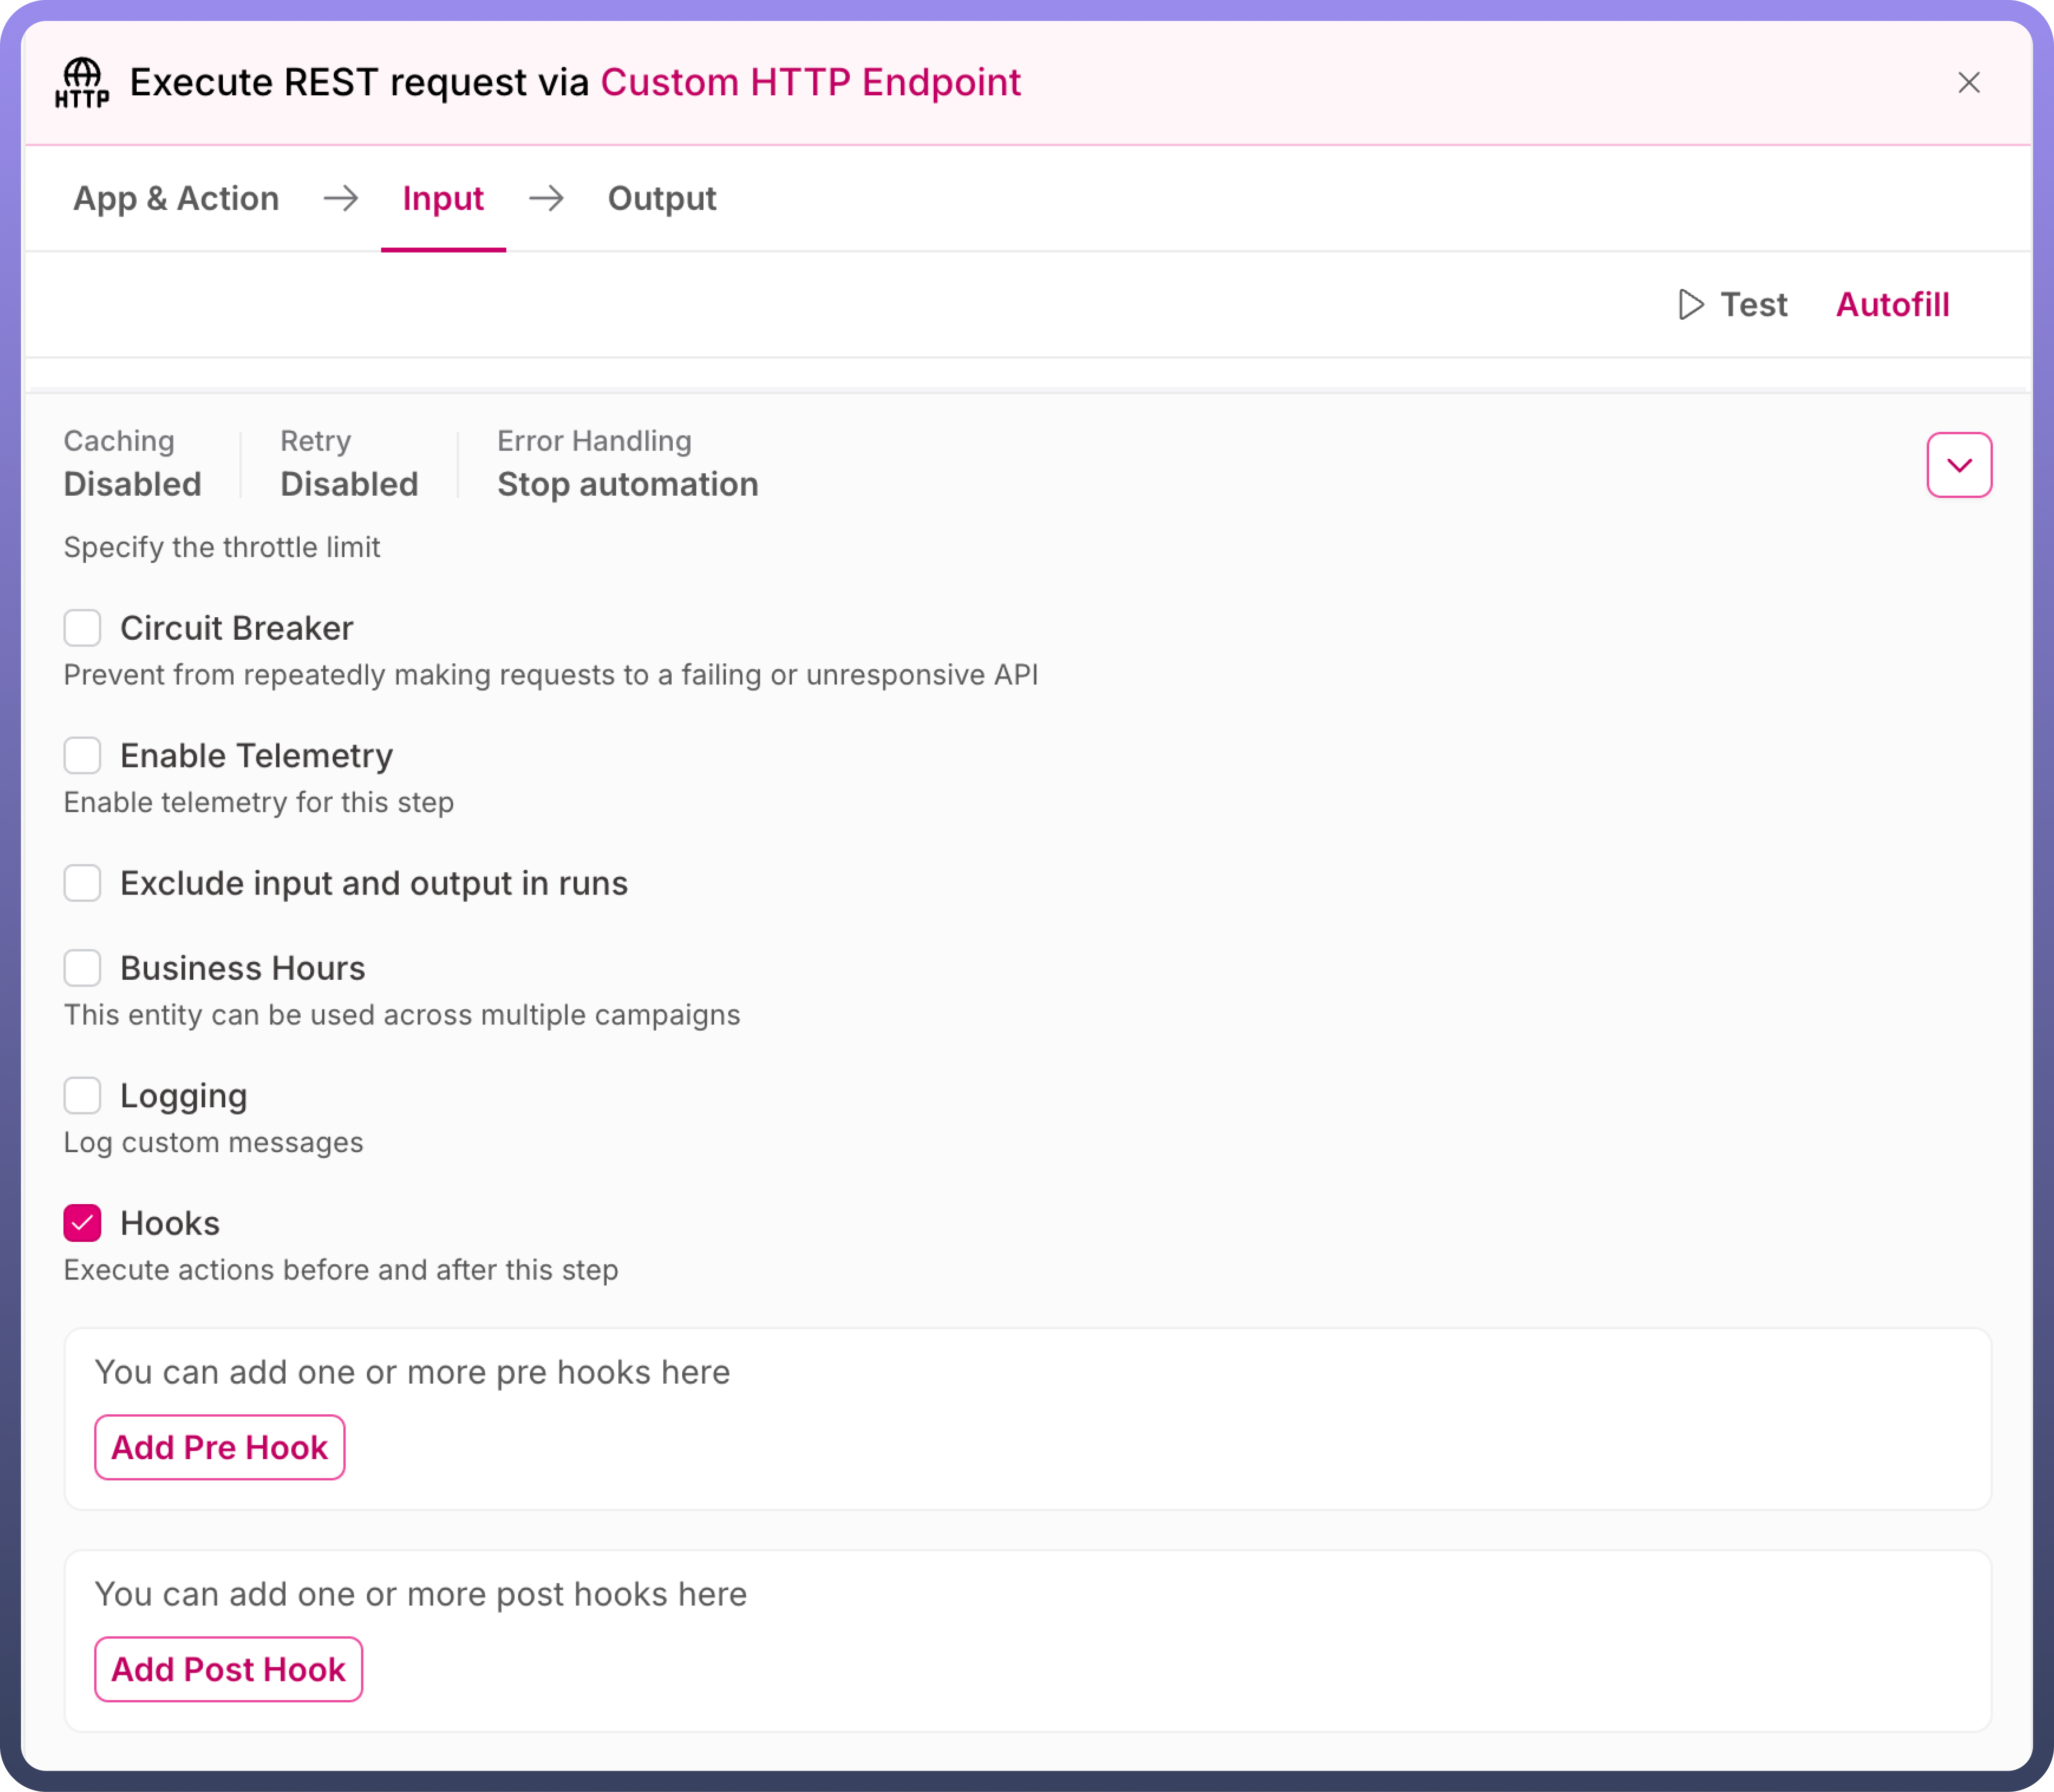2054x1792 pixels.
Task: Uncheck the Hooks checkbox
Action: pos(83,1223)
